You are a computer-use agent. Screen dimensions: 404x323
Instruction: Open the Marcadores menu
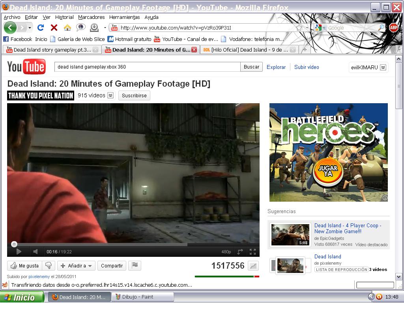tap(91, 17)
